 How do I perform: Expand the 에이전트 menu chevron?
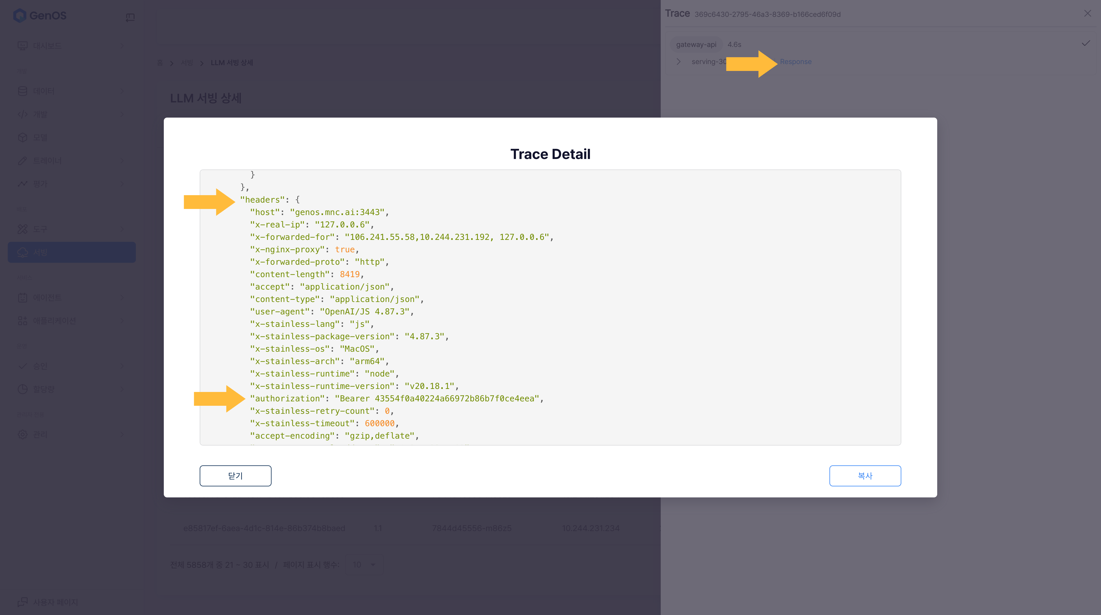(x=122, y=298)
